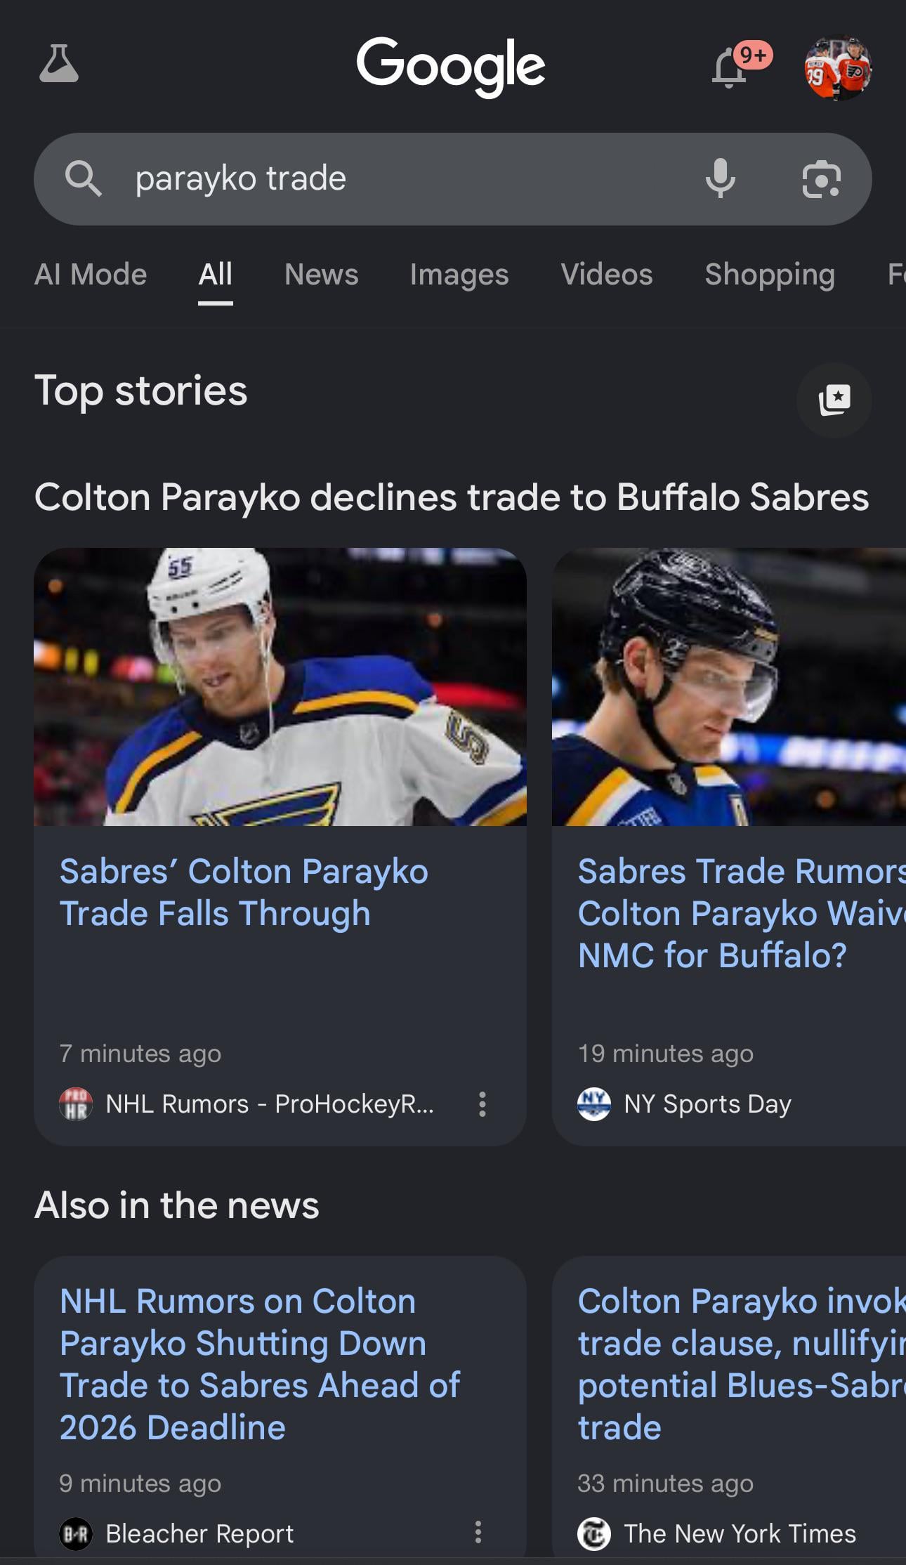Viewport: 906px width, 1565px height.
Task: Click the 'parayko trade' search field
Action: coord(393,178)
